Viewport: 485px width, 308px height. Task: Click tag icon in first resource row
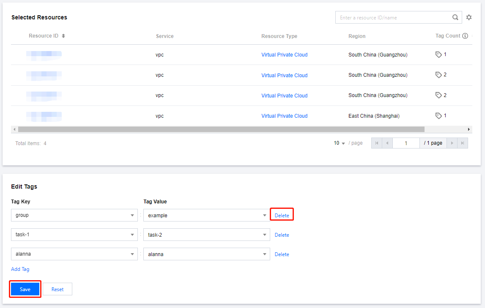[438, 54]
